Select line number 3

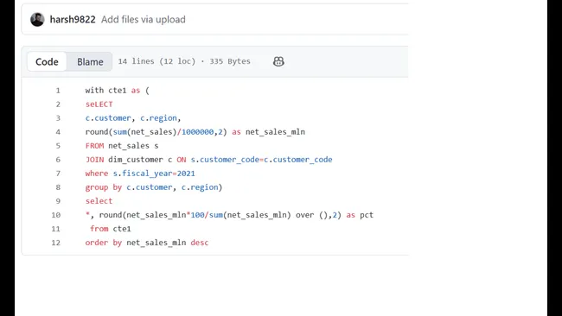tap(58, 118)
